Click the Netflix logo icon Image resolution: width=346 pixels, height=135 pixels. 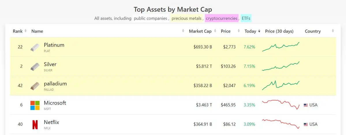35,124
